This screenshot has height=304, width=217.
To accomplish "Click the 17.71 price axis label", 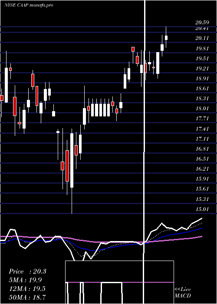I will 202,119.
